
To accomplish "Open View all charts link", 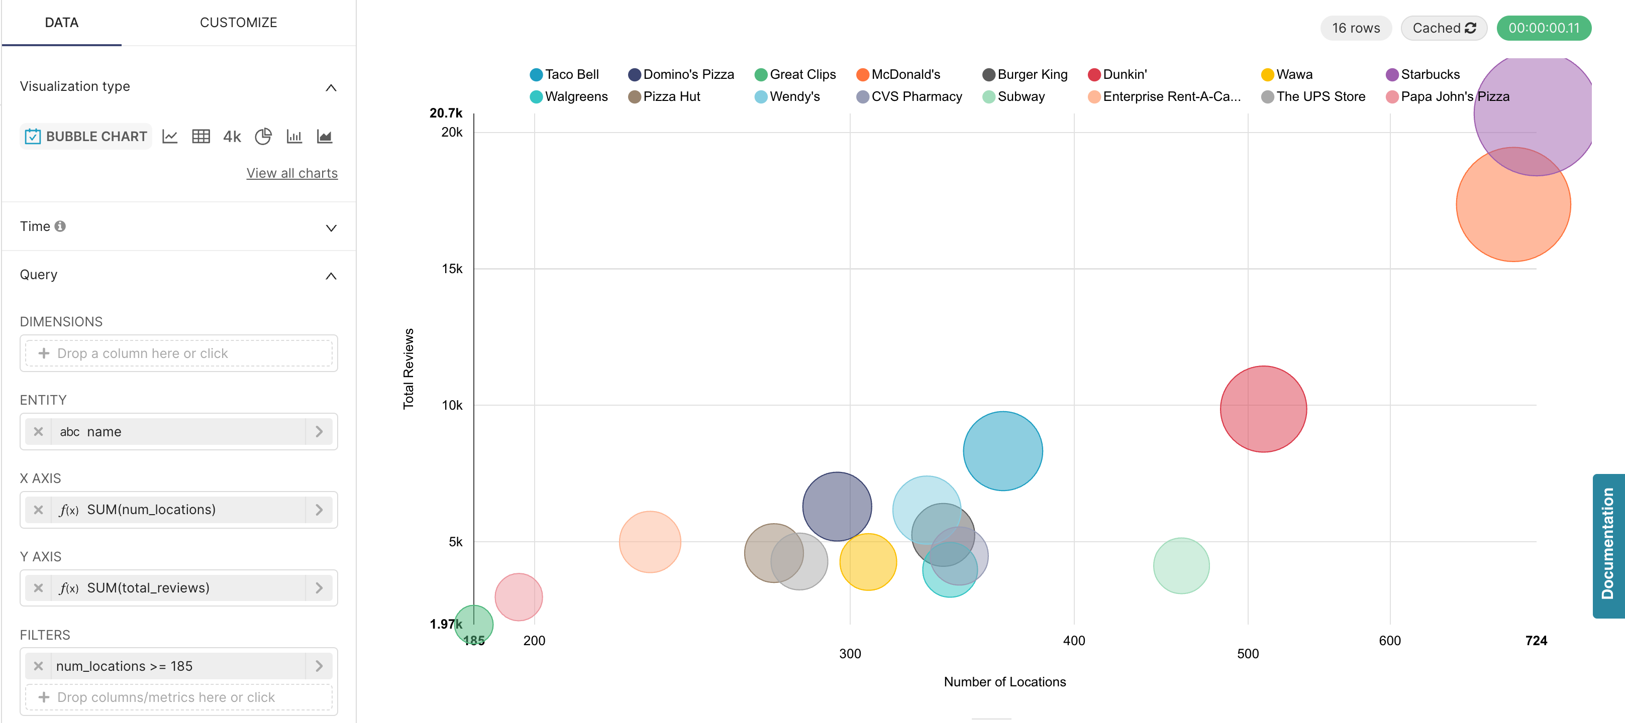I will tap(291, 173).
